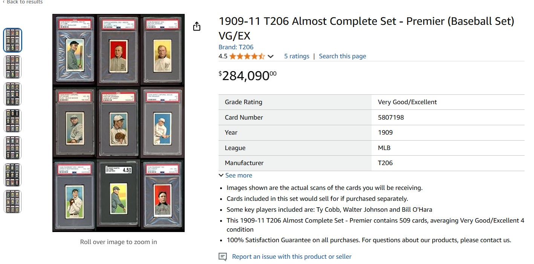
Task: Click the currently highlighted first thumbnail
Action: pyautogui.click(x=13, y=40)
